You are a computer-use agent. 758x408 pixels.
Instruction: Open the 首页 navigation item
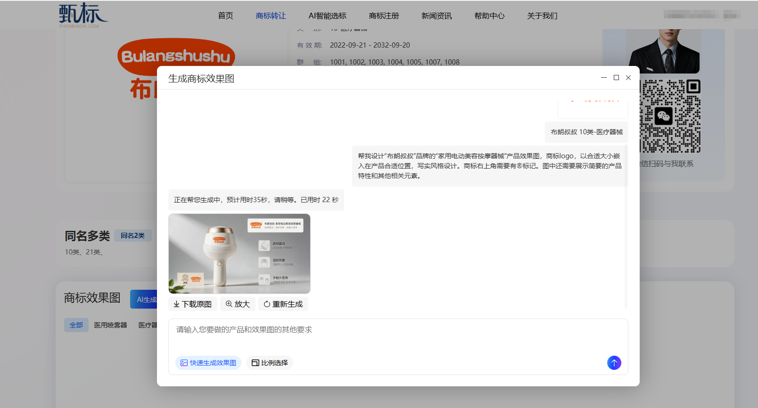[x=225, y=16]
